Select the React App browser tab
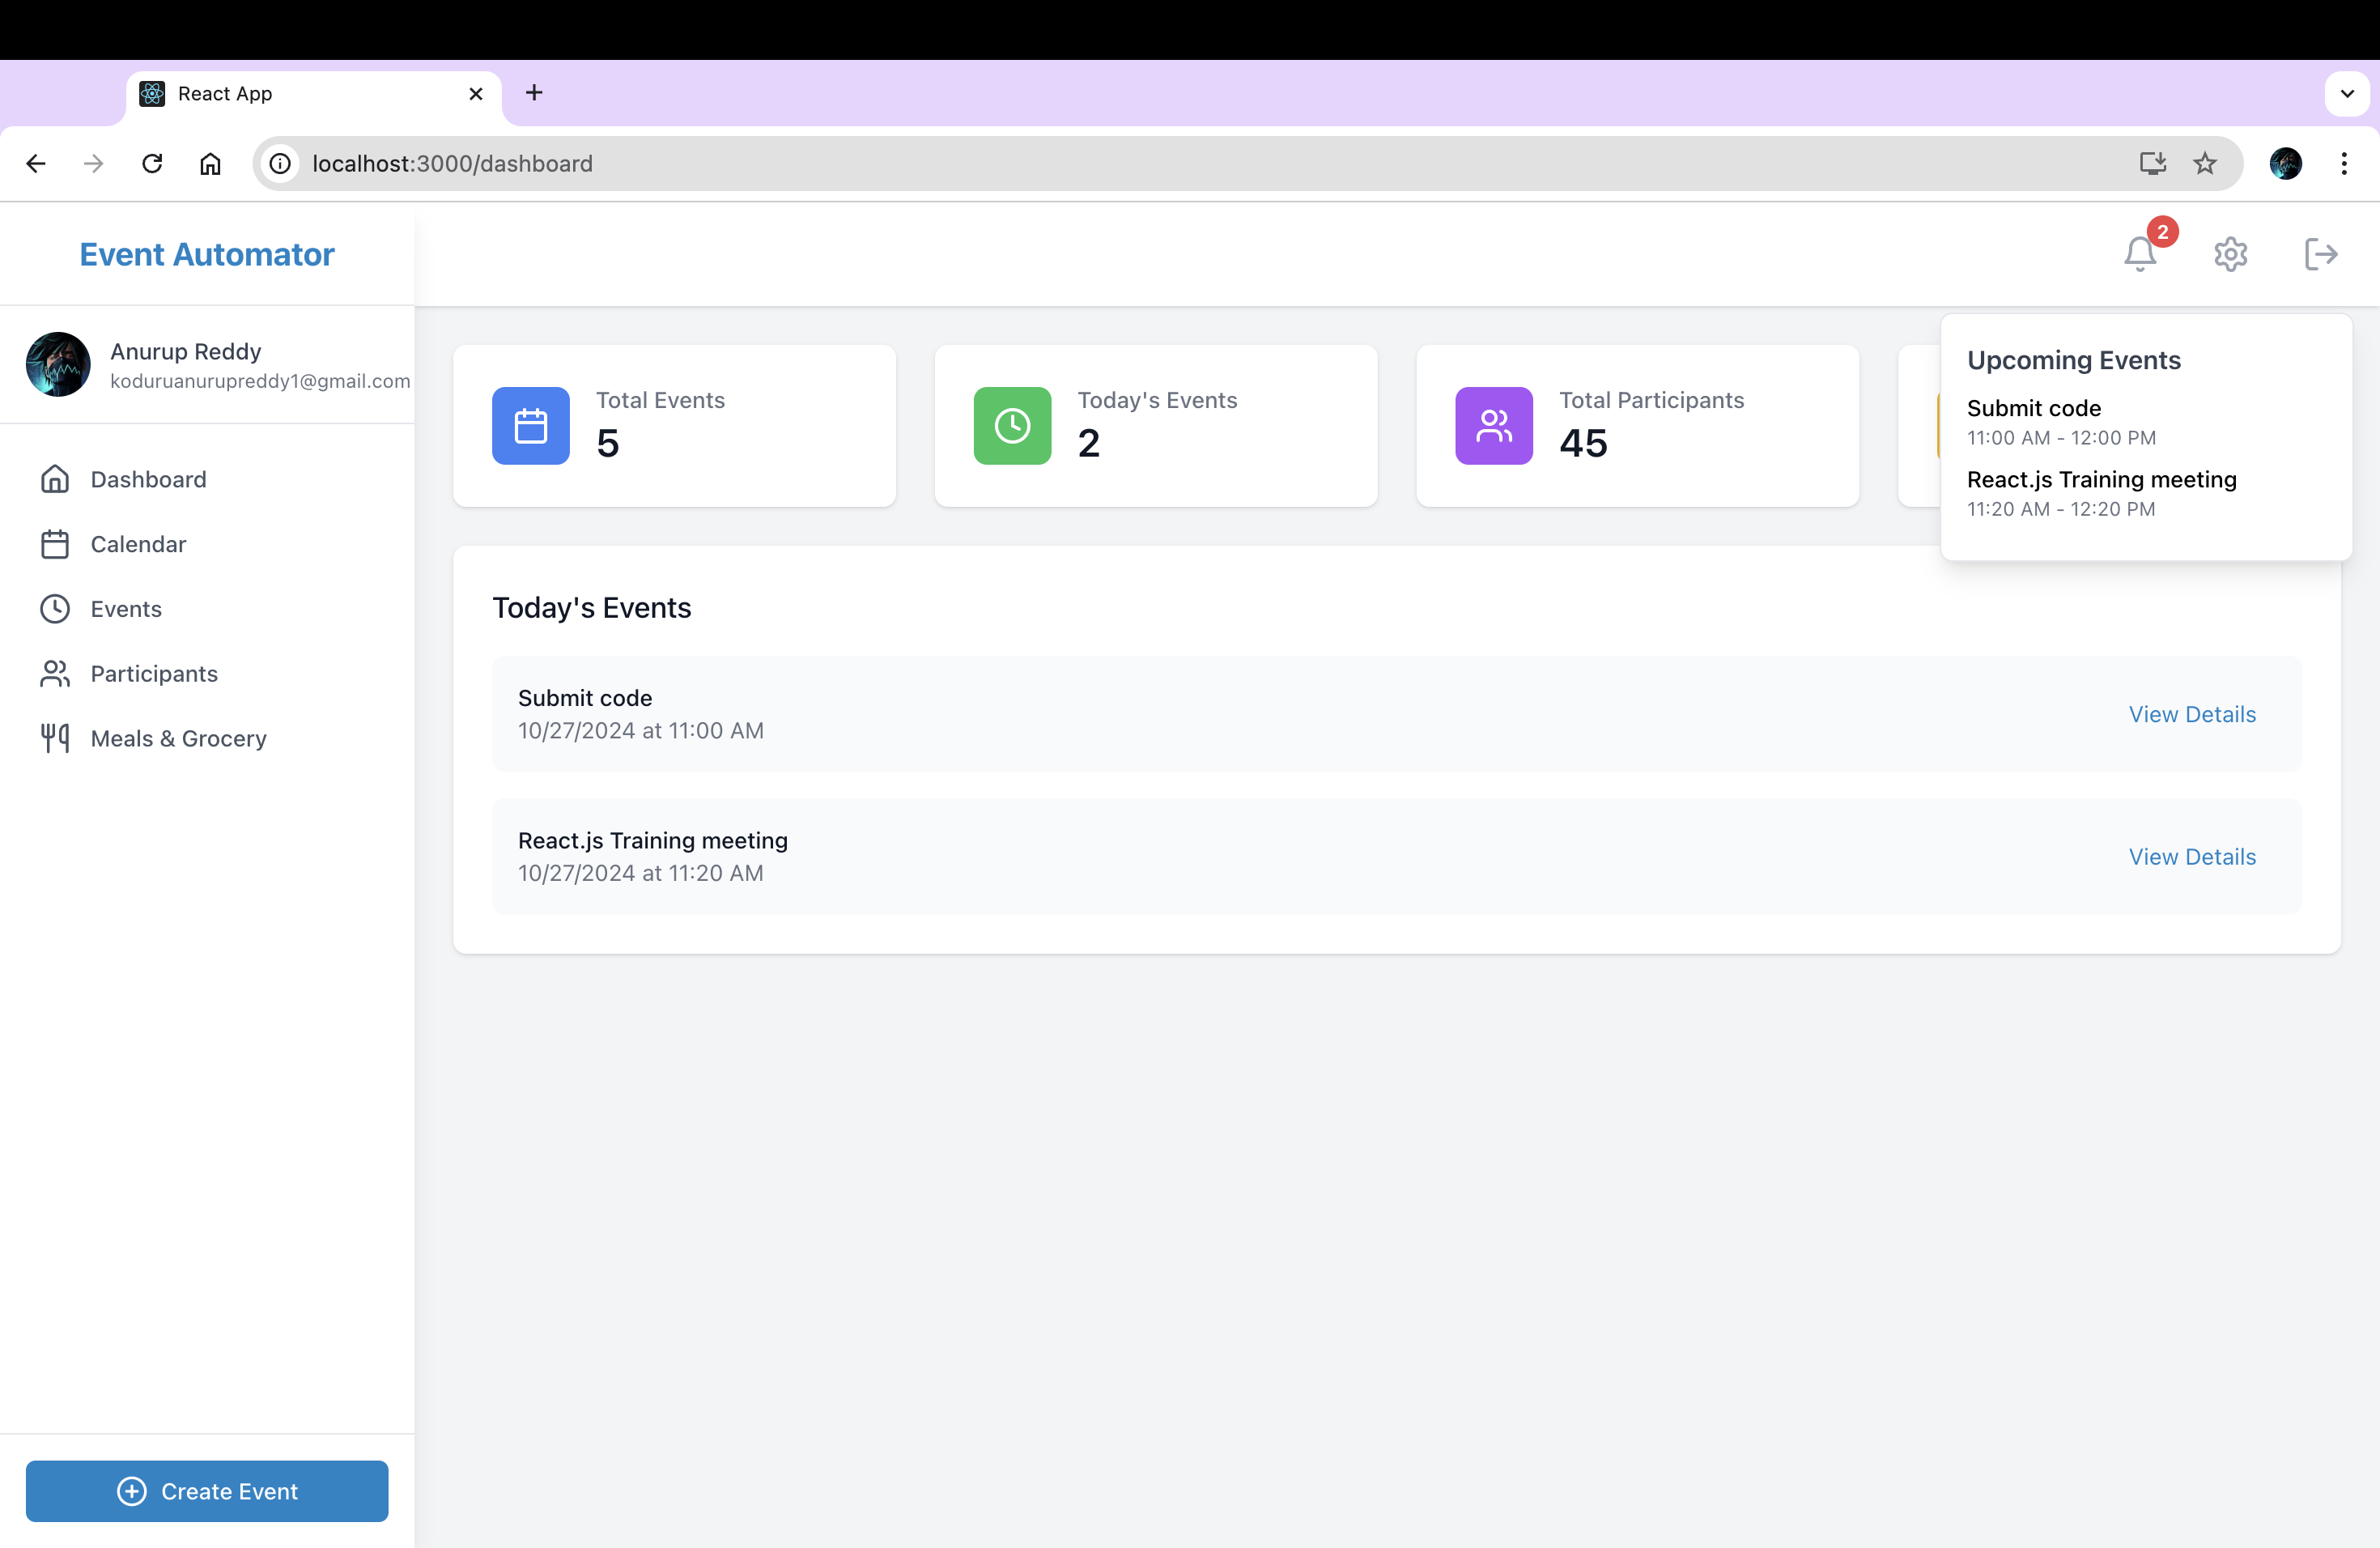 click(300, 94)
